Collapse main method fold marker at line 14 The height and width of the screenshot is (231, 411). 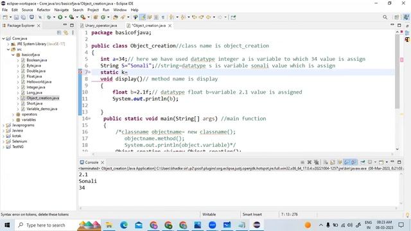pos(89,119)
